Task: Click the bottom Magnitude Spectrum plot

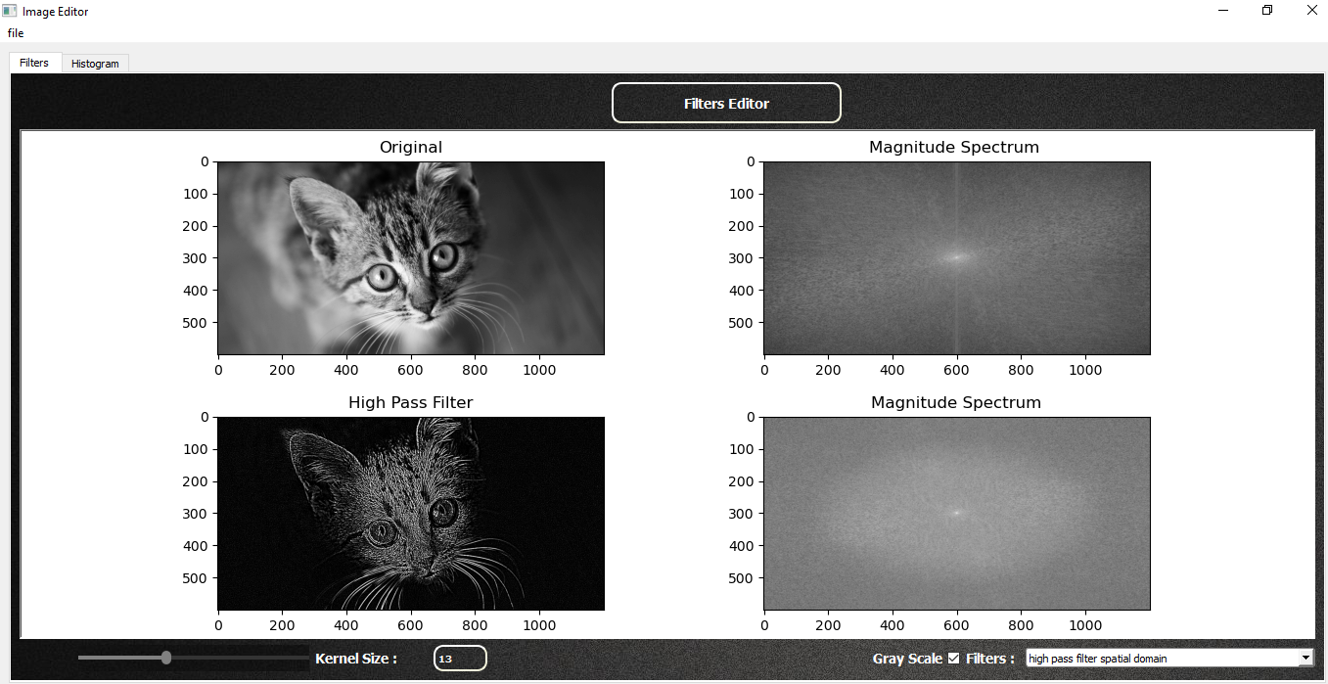Action: pos(955,512)
